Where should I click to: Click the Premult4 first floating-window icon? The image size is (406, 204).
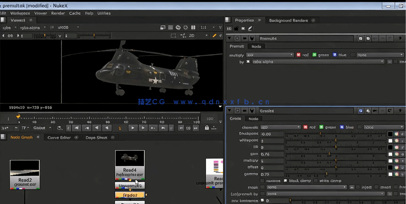361,38
